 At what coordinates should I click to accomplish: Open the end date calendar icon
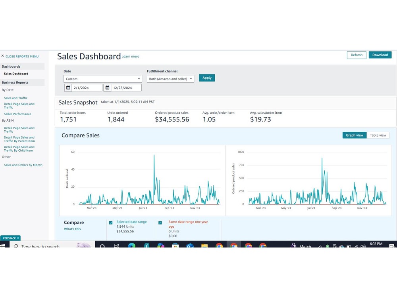coord(107,88)
